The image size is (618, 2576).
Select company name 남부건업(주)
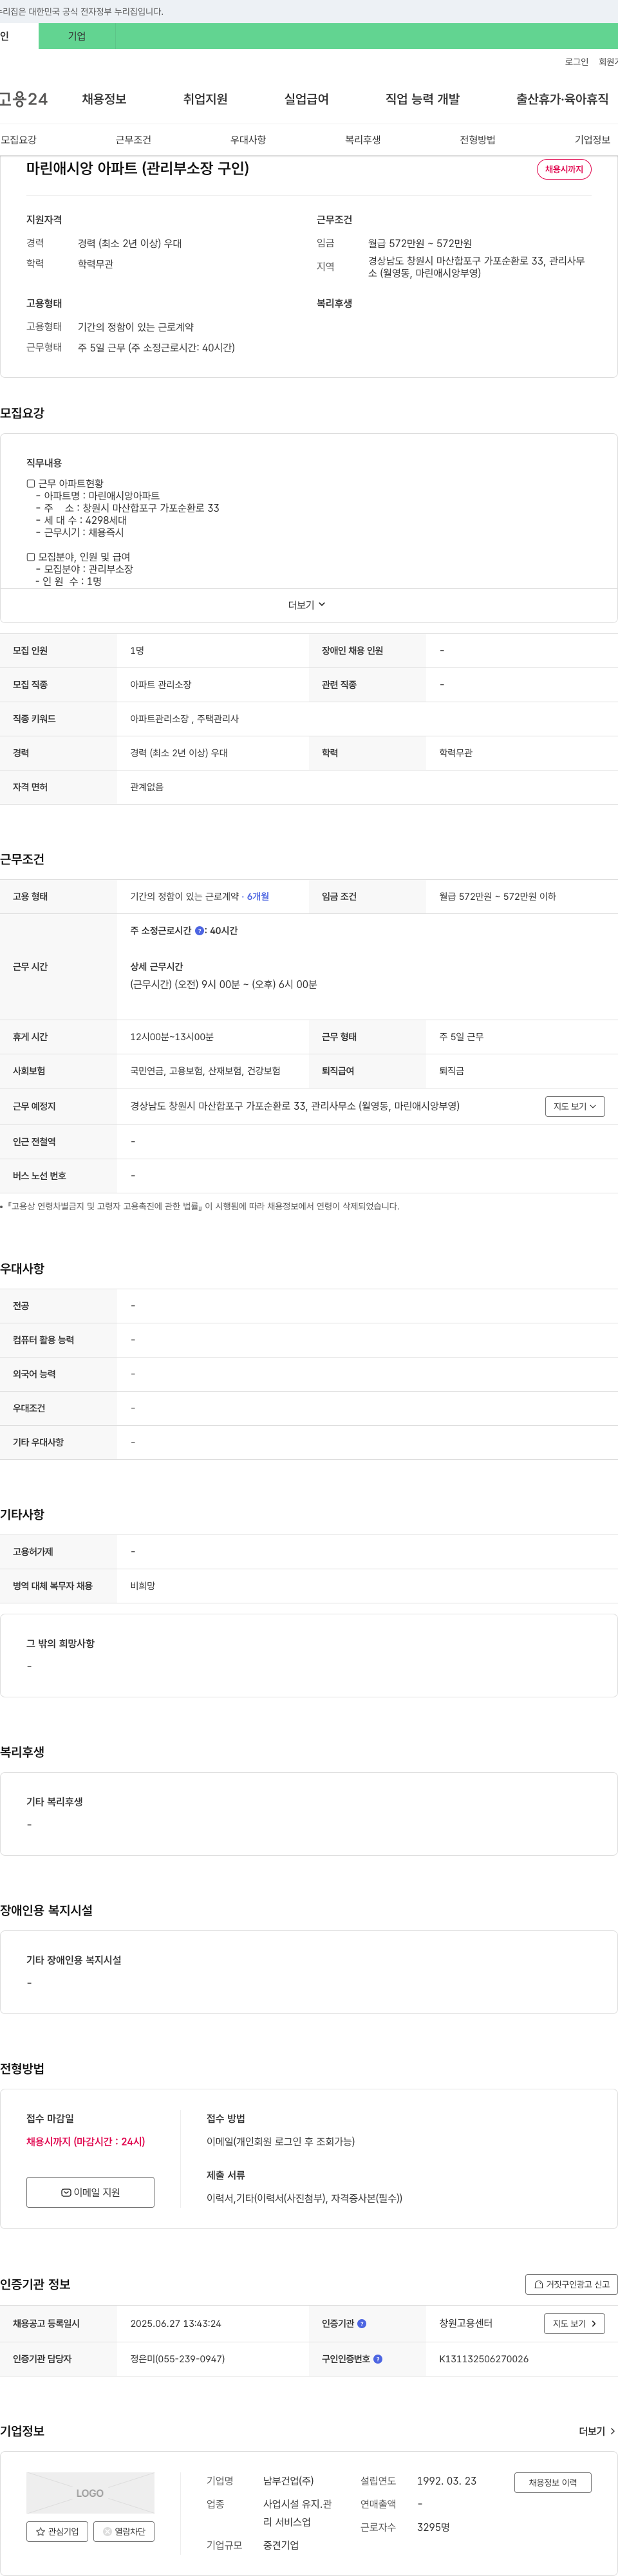(288, 2481)
